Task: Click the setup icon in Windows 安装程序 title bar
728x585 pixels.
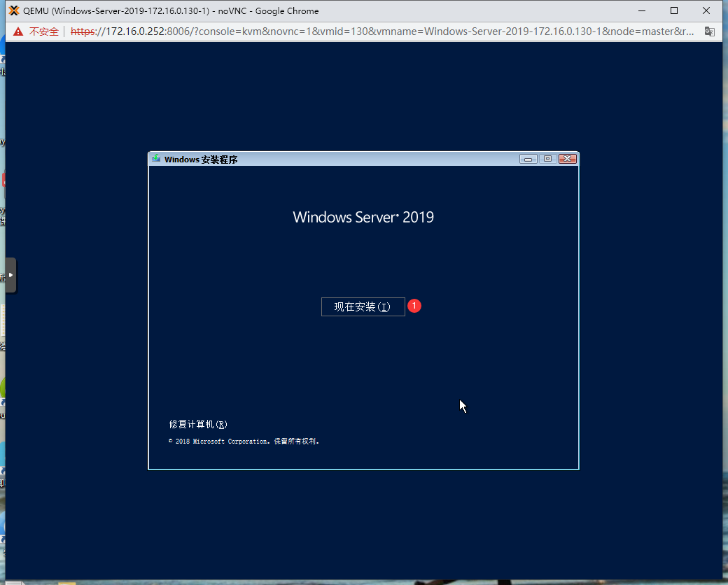Action: pos(157,159)
